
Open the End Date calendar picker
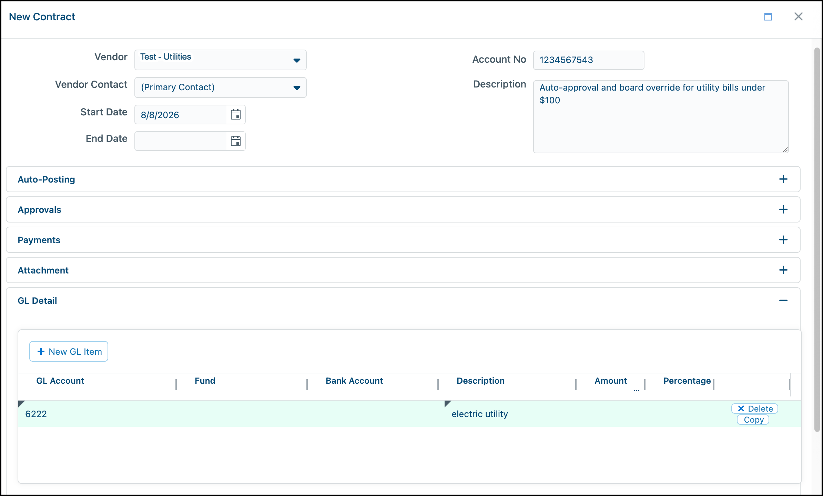pos(236,141)
